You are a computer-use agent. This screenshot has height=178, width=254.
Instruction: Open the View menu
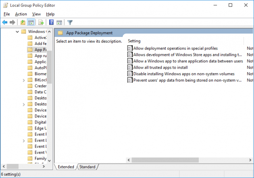tap(36, 14)
